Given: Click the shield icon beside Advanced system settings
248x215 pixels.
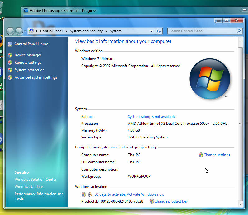Looking at the screenshot, I should tap(10, 77).
